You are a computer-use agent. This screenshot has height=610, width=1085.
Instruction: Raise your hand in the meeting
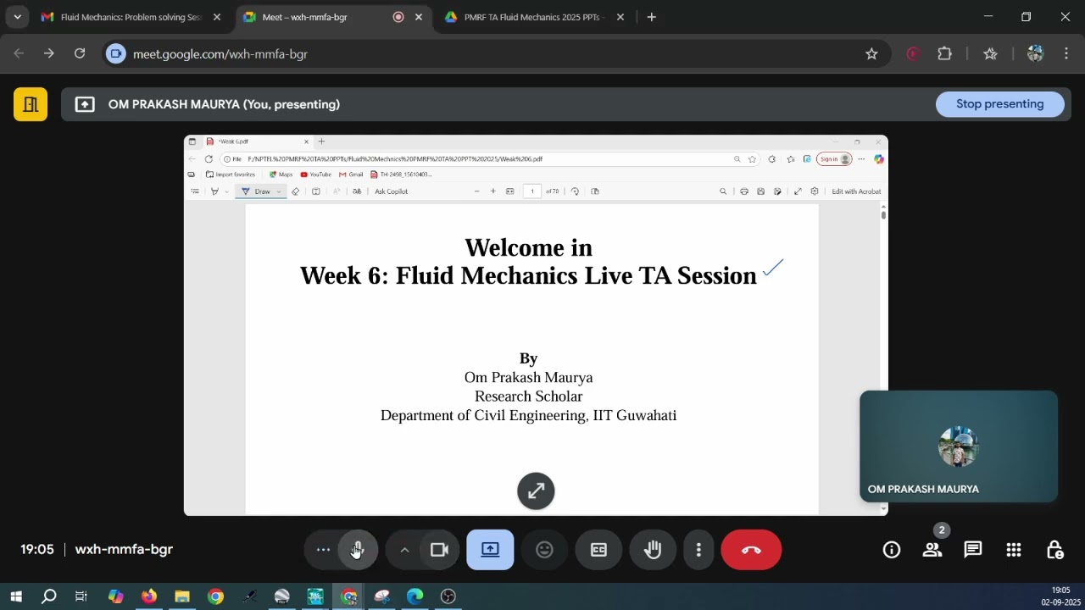click(653, 550)
